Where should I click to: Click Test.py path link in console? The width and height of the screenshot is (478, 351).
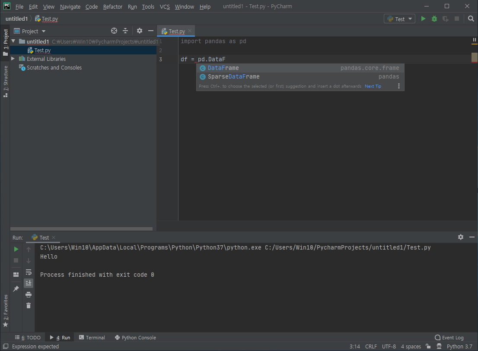tap(347, 247)
